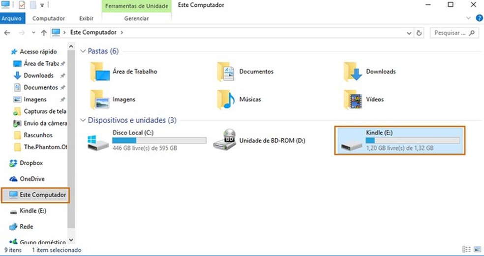Open Dropbox in navigation pane

click(26, 163)
